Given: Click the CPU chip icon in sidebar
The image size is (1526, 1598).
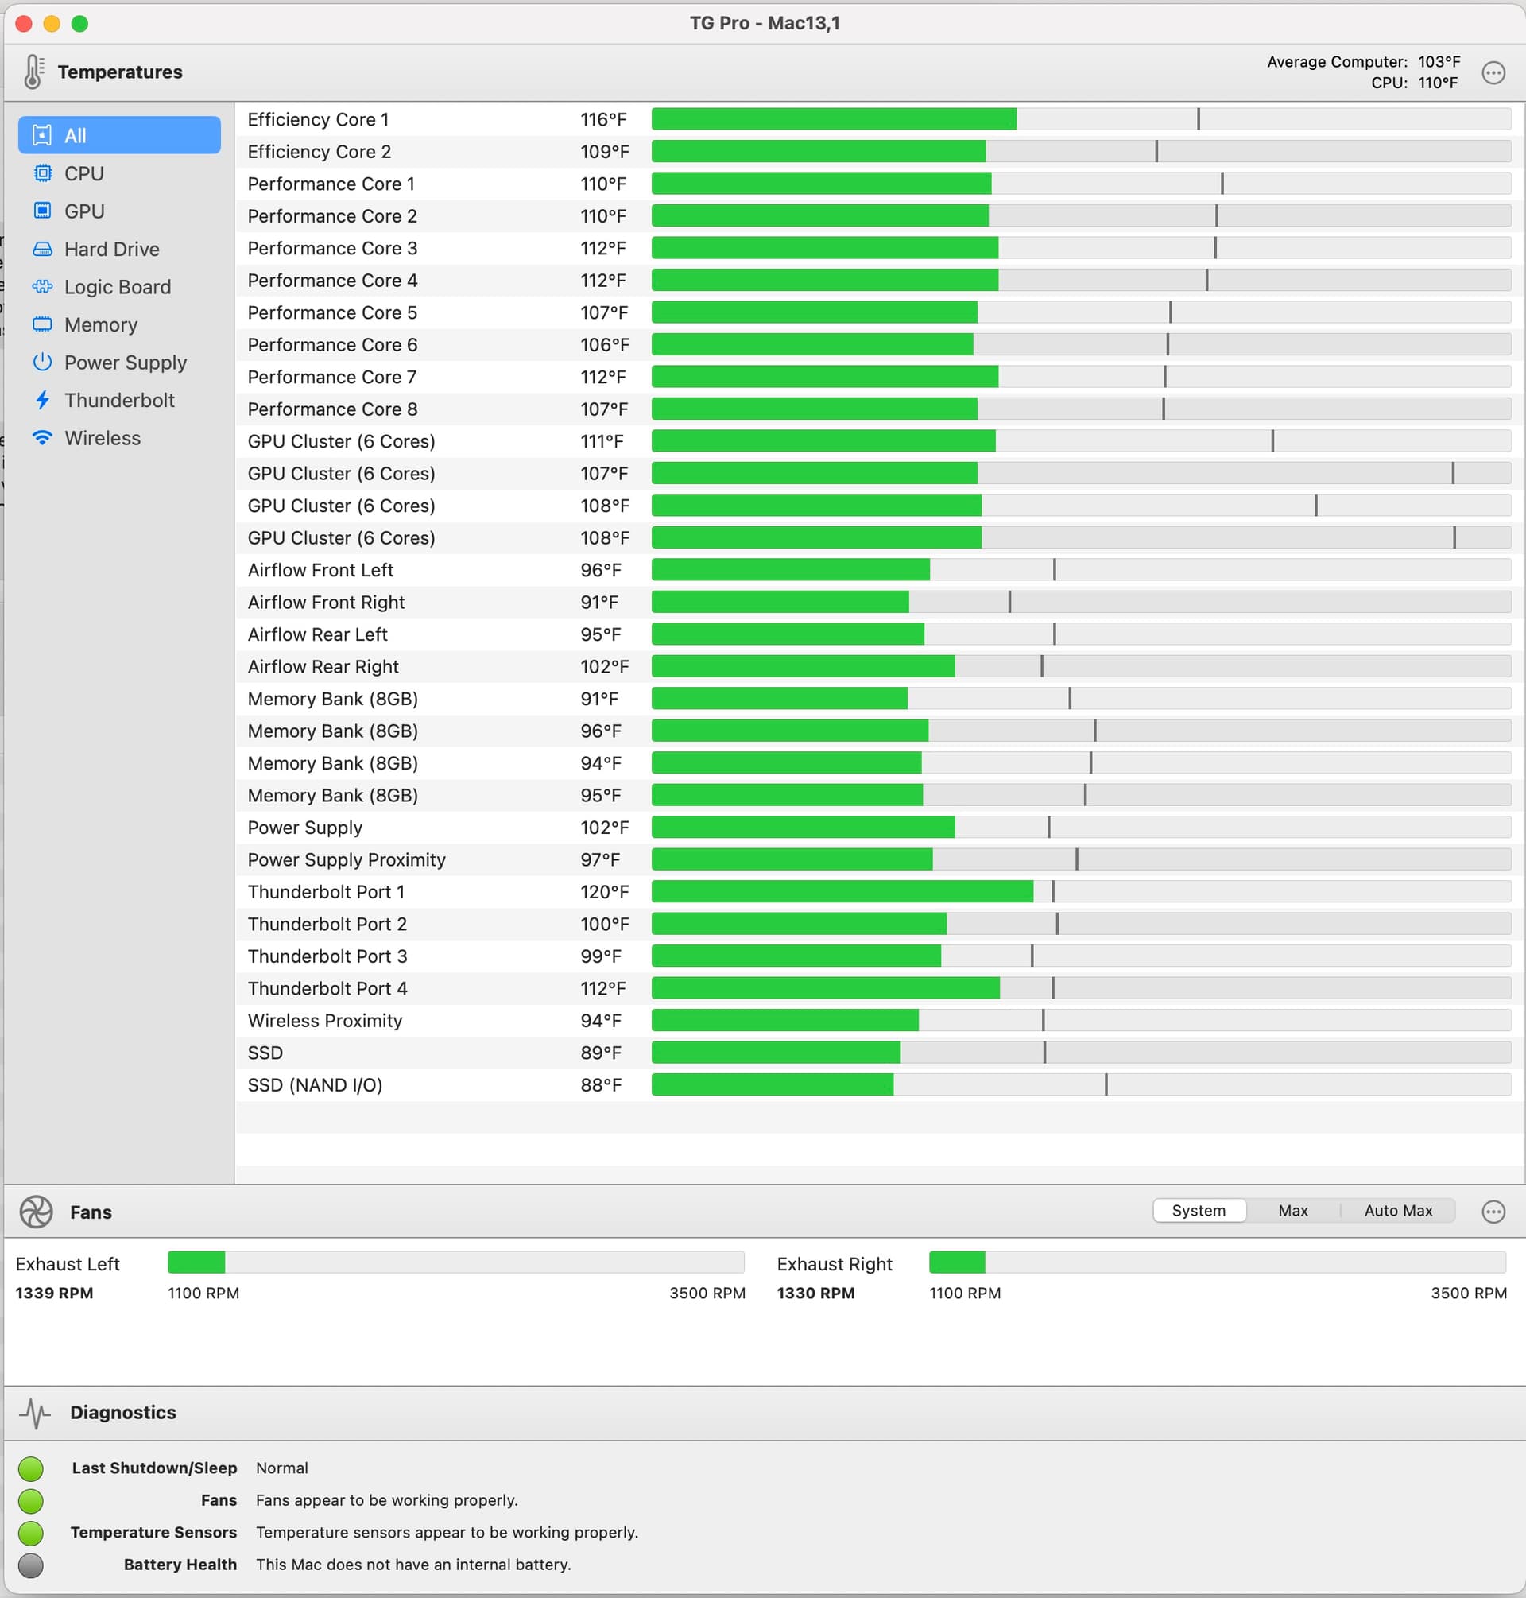Looking at the screenshot, I should [x=42, y=173].
